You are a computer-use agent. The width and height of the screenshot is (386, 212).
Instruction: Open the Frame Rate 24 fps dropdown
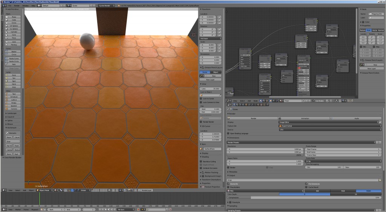point(342,161)
